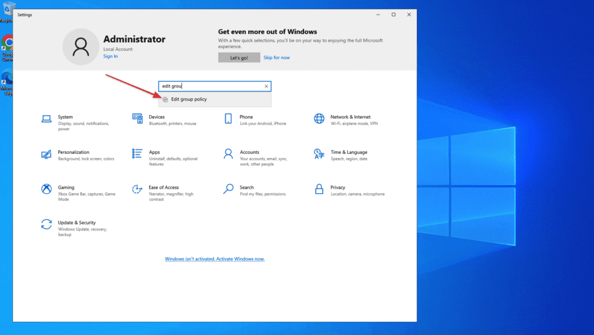This screenshot has width=594, height=335.
Task: Clear the search box with X
Action: coord(266,86)
